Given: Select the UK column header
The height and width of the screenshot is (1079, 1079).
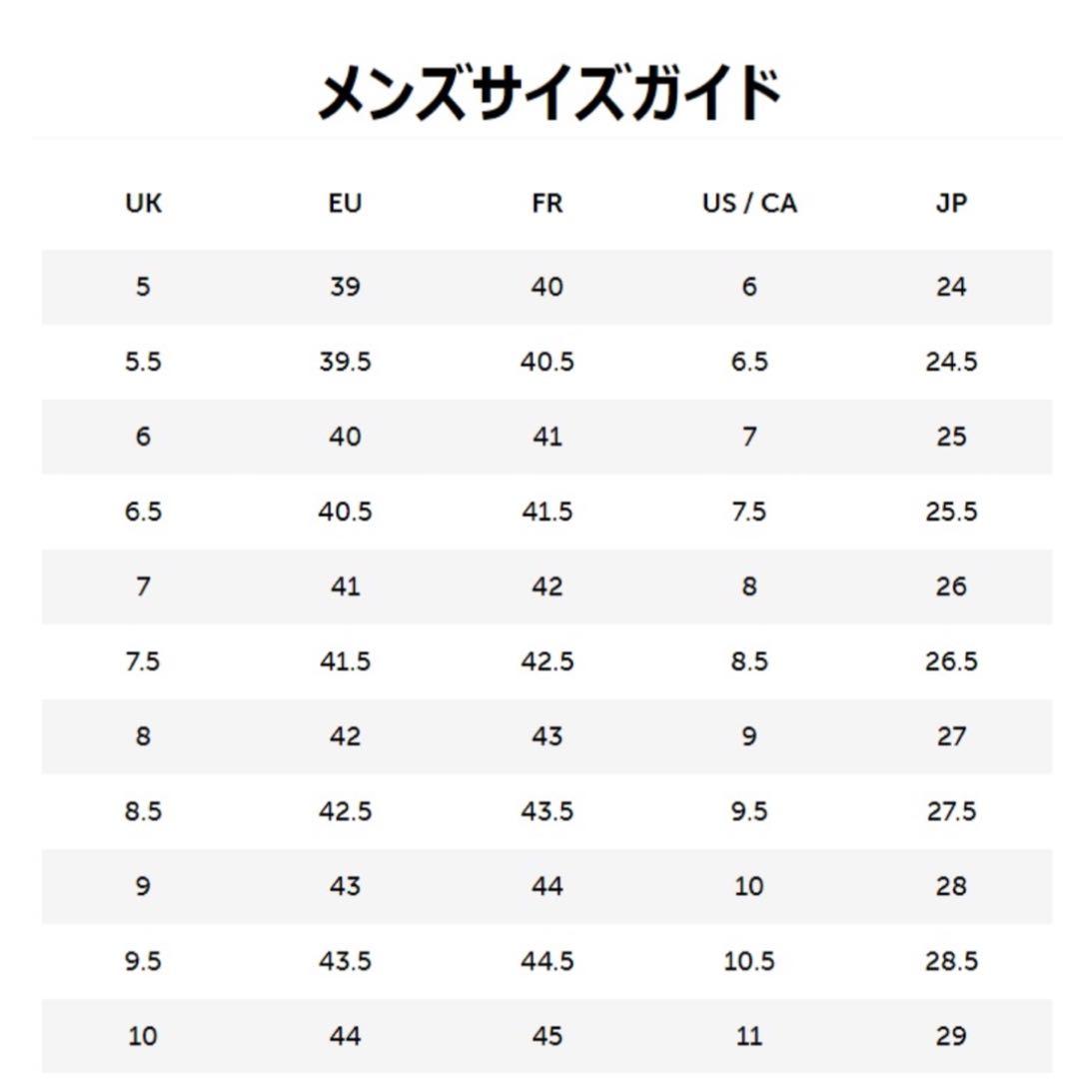Looking at the screenshot, I should pos(143,204).
